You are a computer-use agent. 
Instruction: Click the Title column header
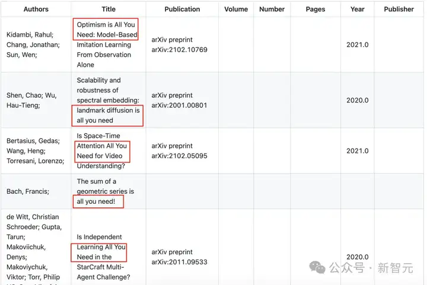[109, 9]
